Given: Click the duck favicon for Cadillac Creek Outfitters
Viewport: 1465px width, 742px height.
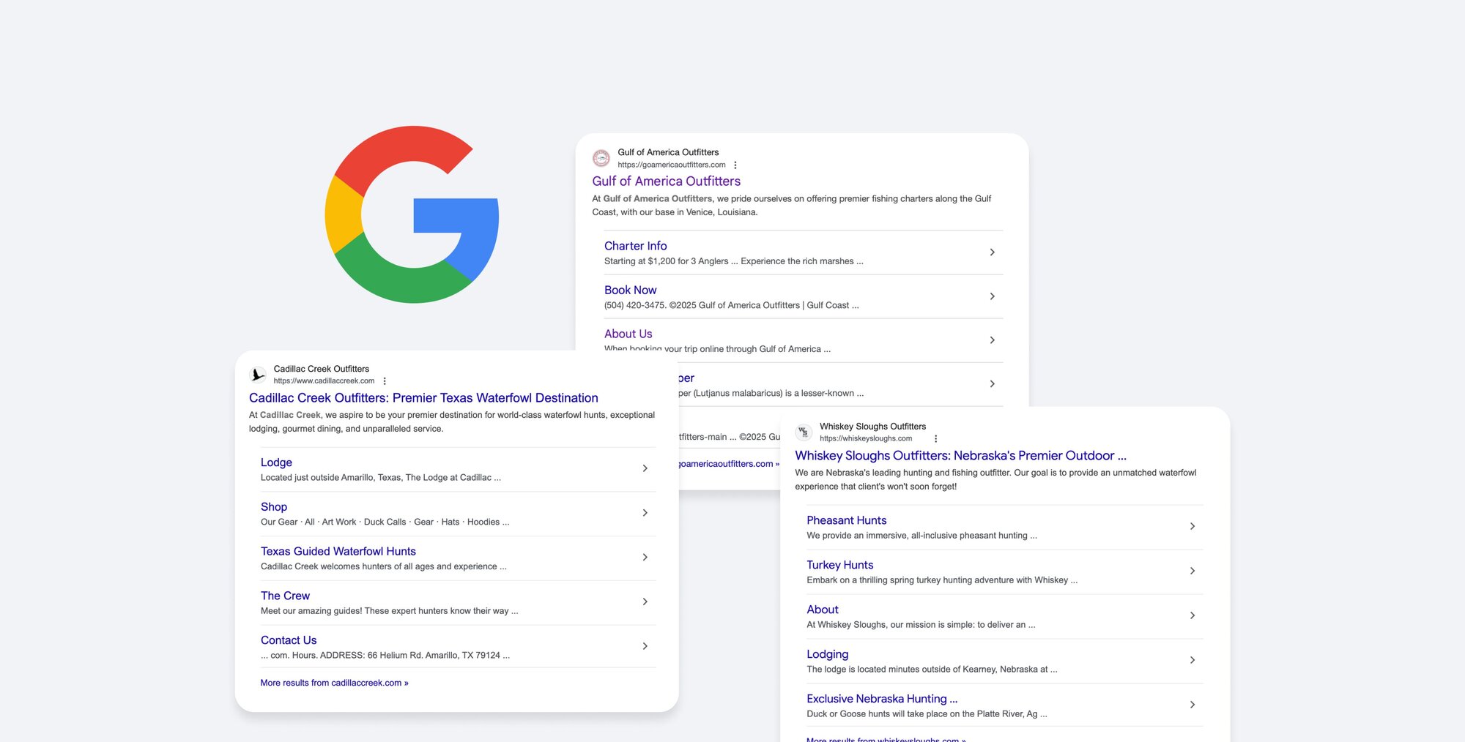Looking at the screenshot, I should [257, 375].
